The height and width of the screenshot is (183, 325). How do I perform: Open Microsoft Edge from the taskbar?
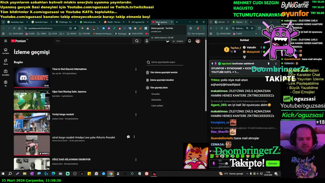tap(53, 174)
